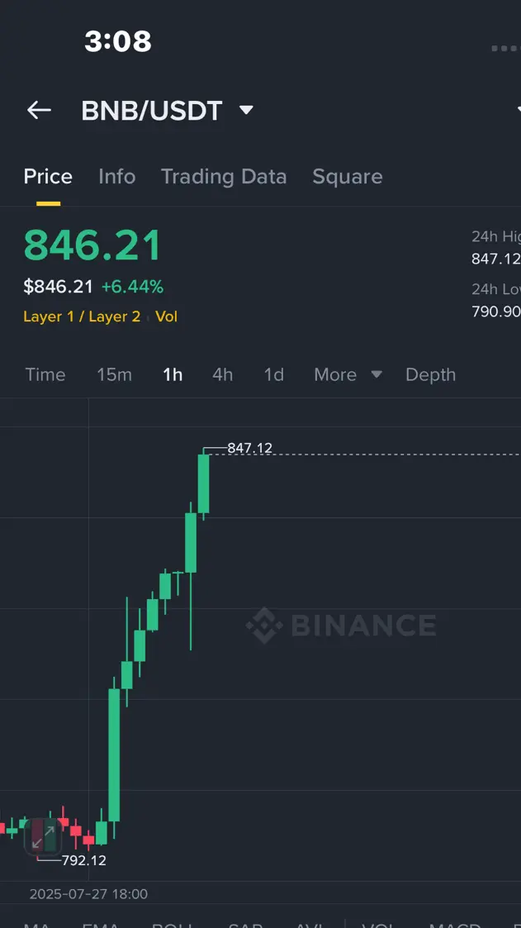The width and height of the screenshot is (521, 928).
Task: Go to the Square tab
Action: tap(347, 176)
